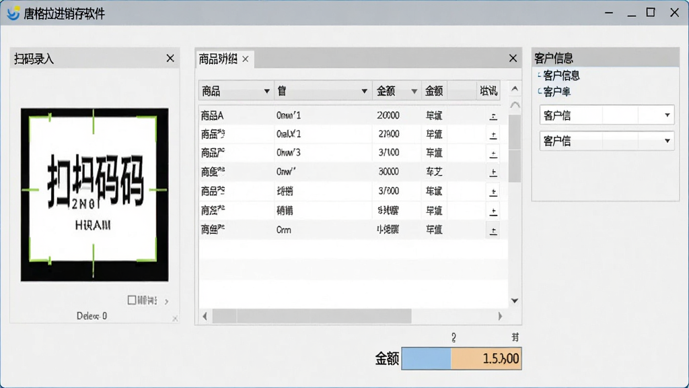Click the app logo icon in title bar

click(13, 13)
